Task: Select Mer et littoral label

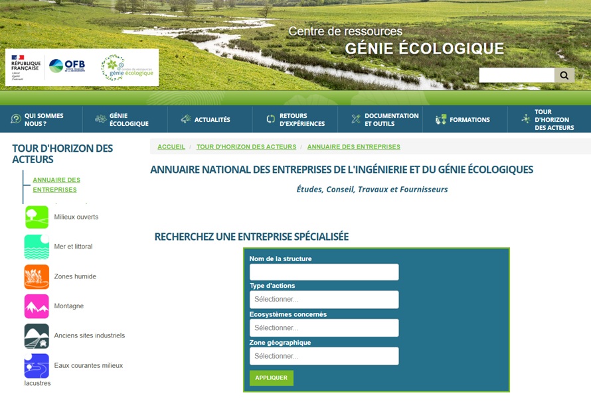Action: click(x=73, y=247)
